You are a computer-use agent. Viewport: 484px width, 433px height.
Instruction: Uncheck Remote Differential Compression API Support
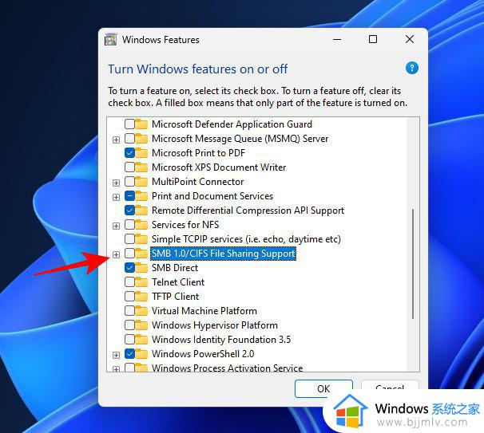(x=129, y=211)
